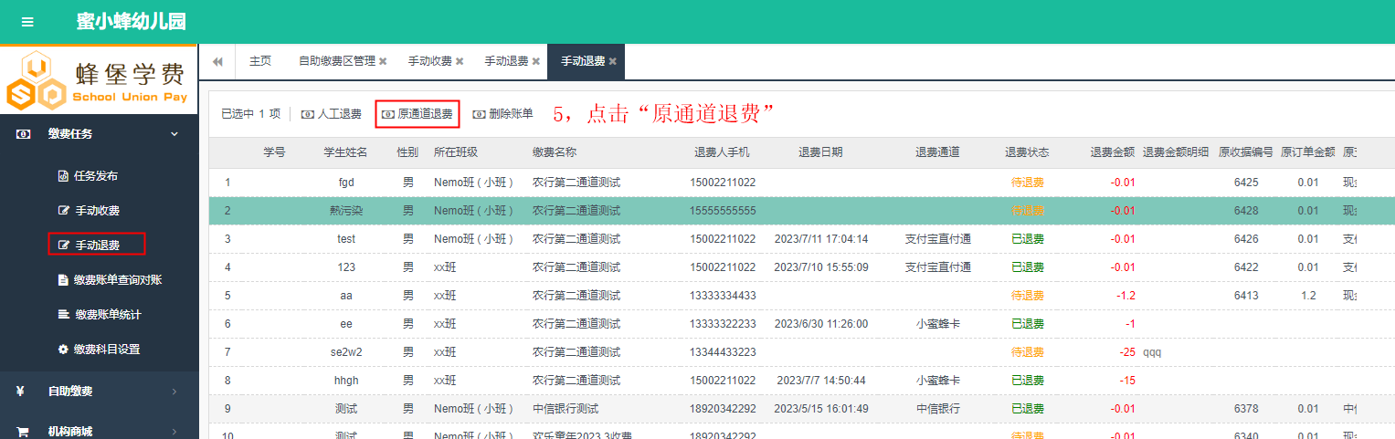Open 手动退费 in the sidebar
This screenshot has height=439, width=1395.
(97, 246)
